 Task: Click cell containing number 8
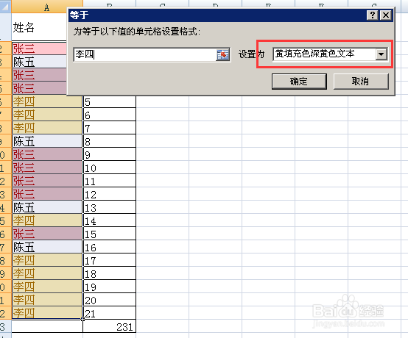click(x=109, y=141)
